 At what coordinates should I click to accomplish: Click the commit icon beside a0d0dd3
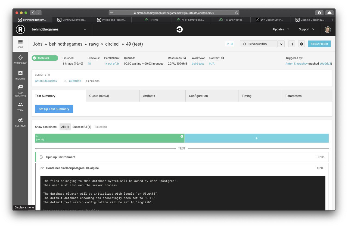[65, 81]
